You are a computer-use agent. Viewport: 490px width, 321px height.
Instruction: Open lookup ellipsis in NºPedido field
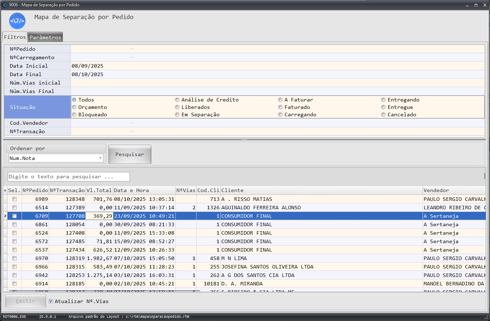click(132, 49)
